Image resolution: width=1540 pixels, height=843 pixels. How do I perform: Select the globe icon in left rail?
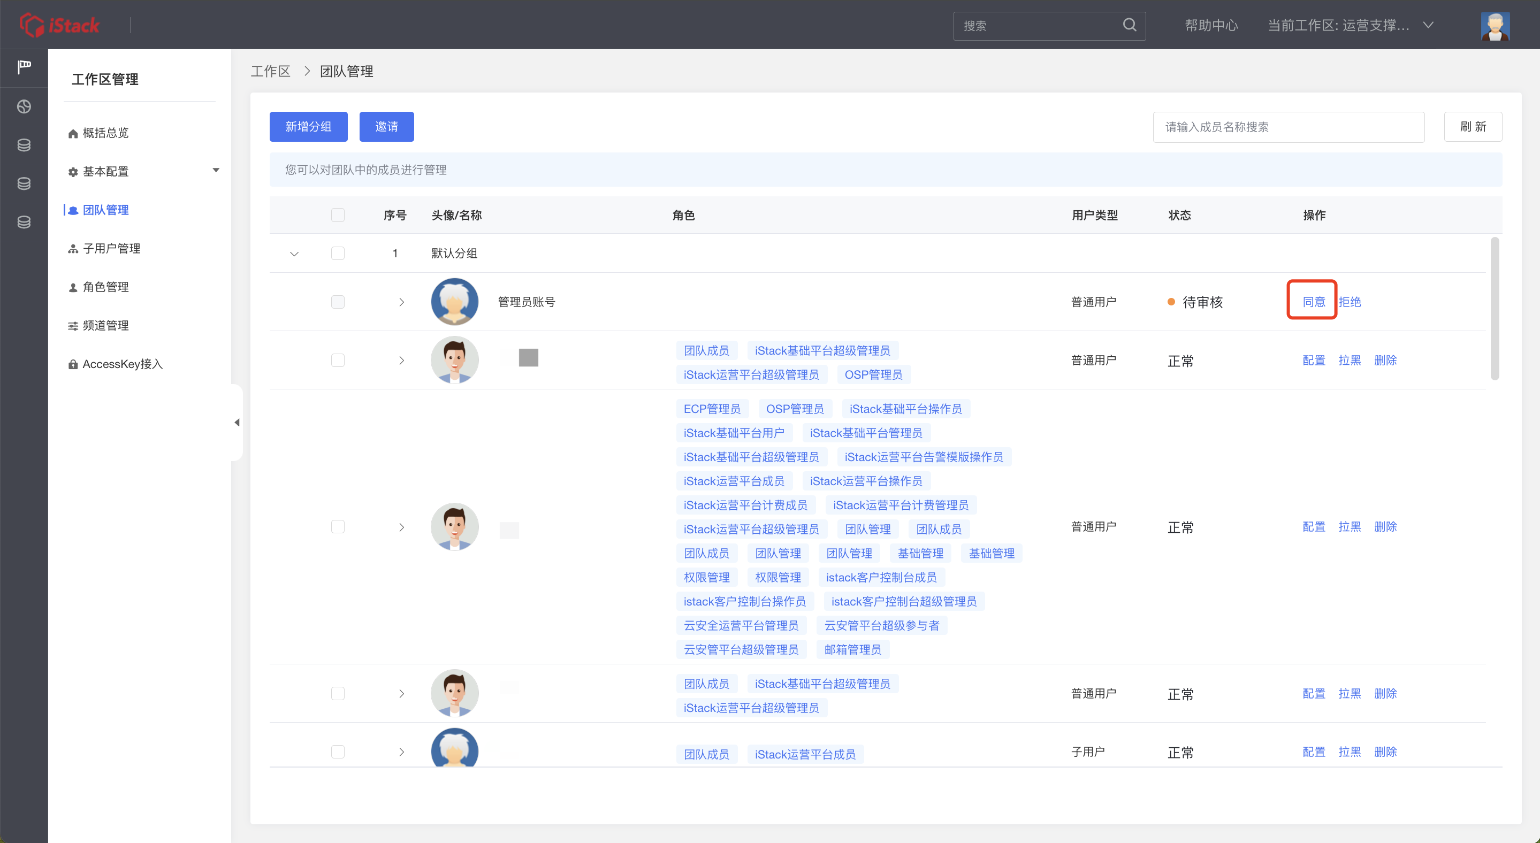click(24, 106)
